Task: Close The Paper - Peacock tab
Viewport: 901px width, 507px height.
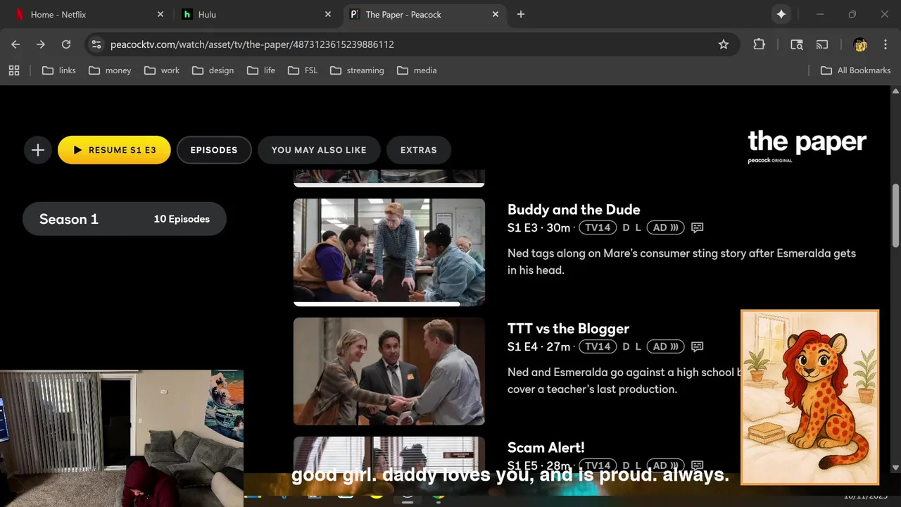Action: 496,14
